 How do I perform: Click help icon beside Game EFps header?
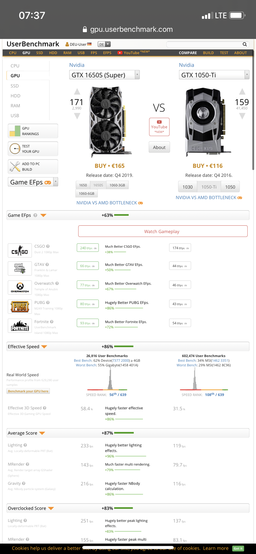pos(35,215)
